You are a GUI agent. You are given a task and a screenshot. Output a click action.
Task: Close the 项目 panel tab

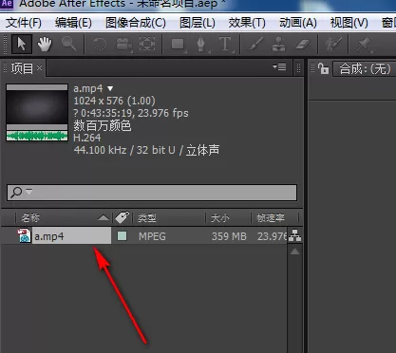point(39,68)
